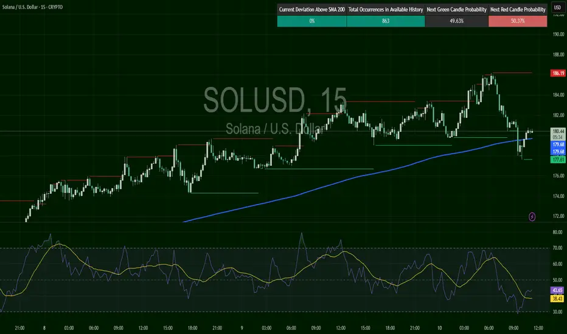Click the purple lightning bolt icon
The height and width of the screenshot is (334, 567).
click(x=532, y=217)
